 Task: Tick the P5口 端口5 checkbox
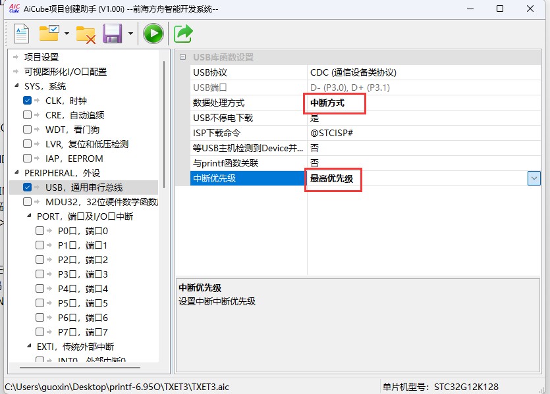point(40,303)
